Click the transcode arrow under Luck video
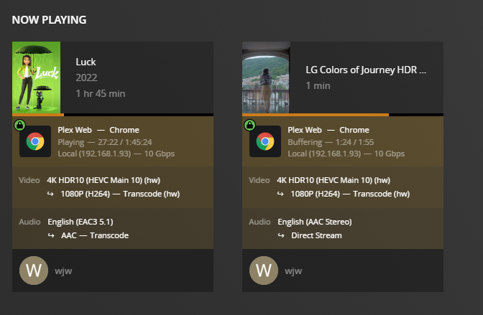The image size is (483, 315). point(50,194)
